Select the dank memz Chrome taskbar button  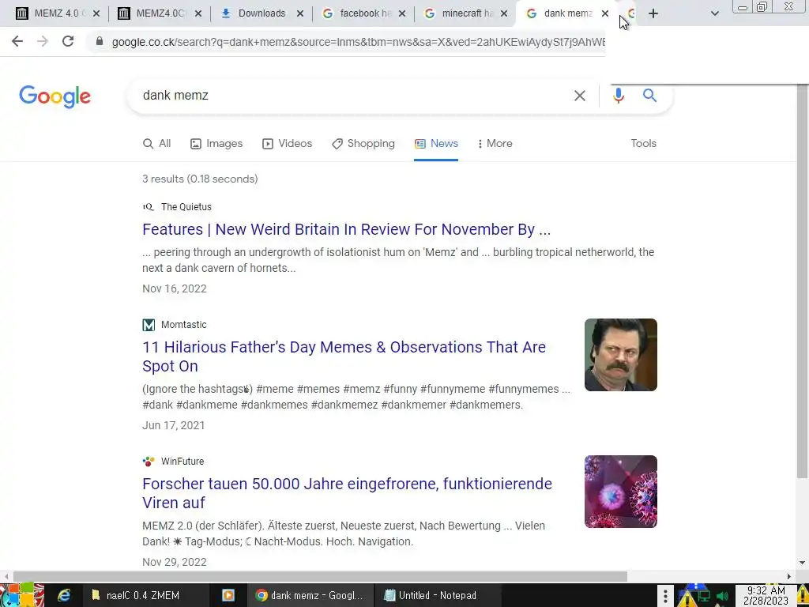click(x=310, y=595)
